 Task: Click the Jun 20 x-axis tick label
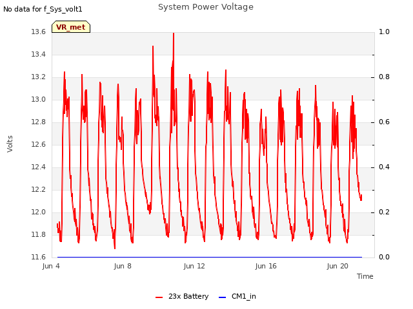337,266
